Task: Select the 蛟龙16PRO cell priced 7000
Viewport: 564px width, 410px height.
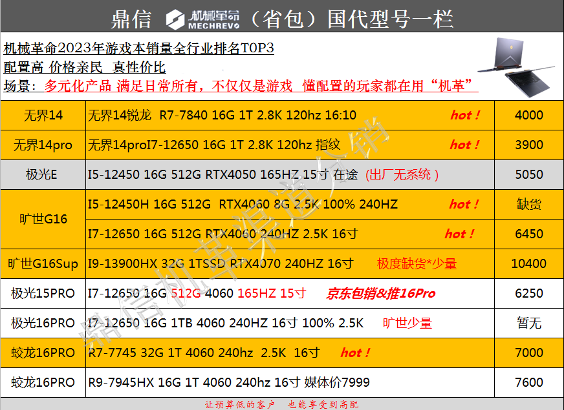Action: pos(43,353)
